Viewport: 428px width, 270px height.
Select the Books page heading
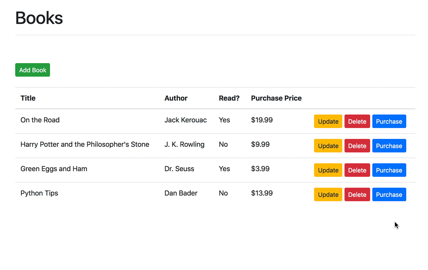(39, 18)
